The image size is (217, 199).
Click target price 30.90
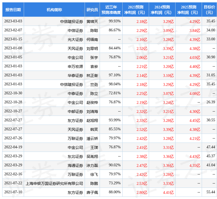(x=211, y=57)
